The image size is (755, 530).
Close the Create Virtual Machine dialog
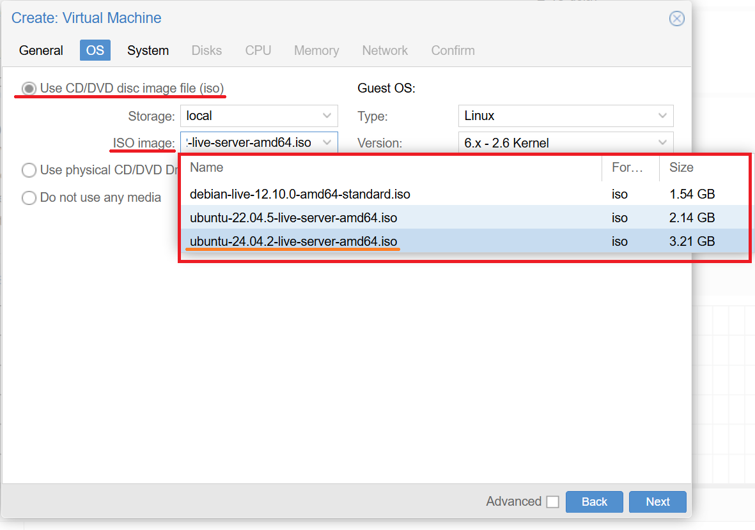(676, 19)
